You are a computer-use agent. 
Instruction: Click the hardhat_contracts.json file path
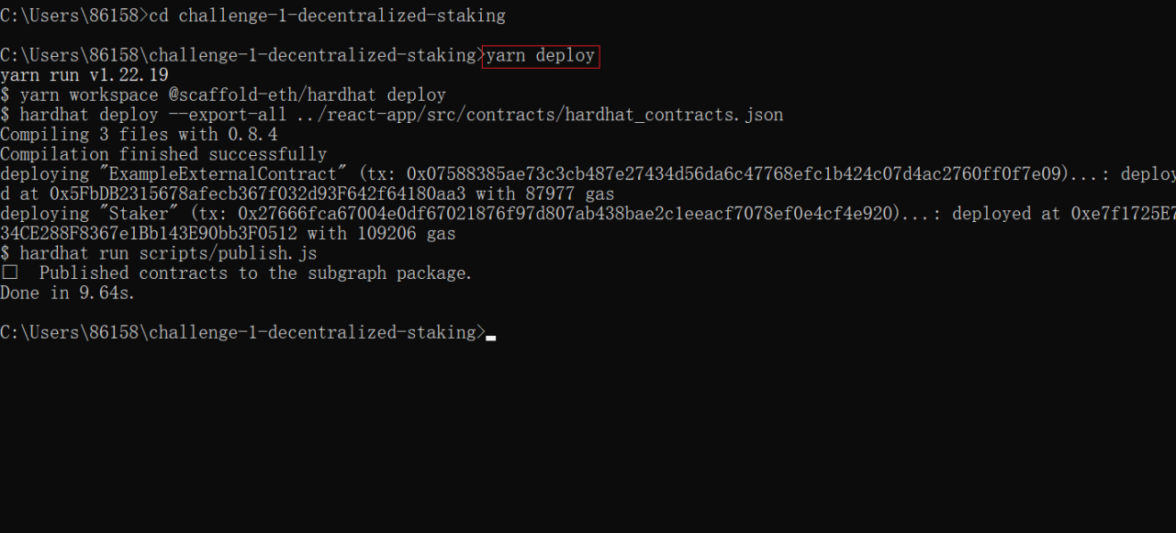(543, 115)
